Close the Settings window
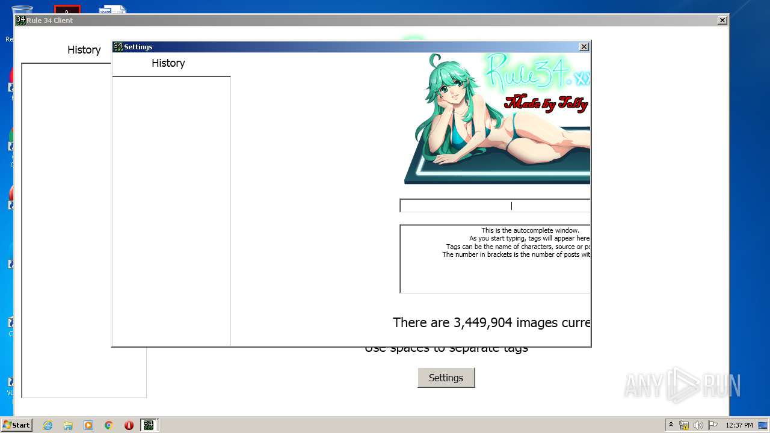Screen dimensions: 770x433 tap(584, 47)
